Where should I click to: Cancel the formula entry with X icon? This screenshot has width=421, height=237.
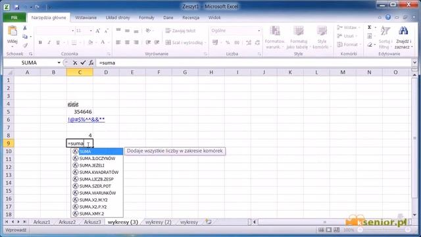pos(75,63)
